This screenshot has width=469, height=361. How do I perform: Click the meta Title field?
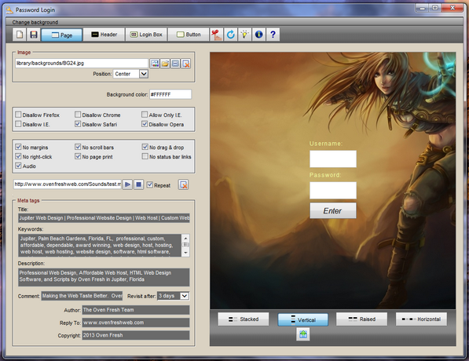tap(104, 218)
